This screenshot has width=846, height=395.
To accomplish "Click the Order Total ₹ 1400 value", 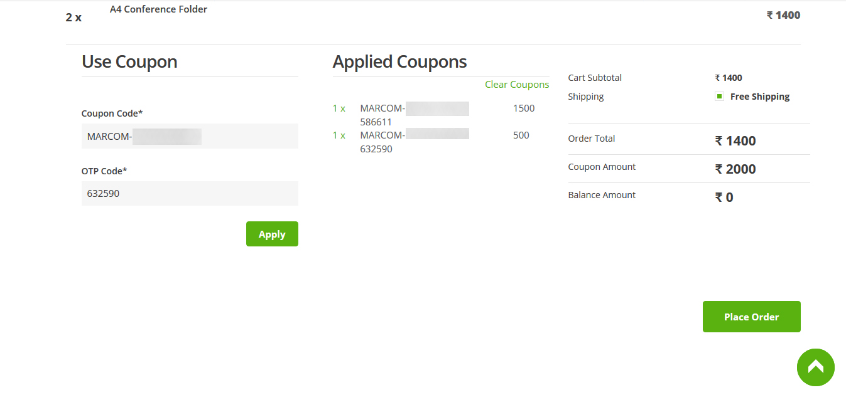I will click(x=735, y=141).
